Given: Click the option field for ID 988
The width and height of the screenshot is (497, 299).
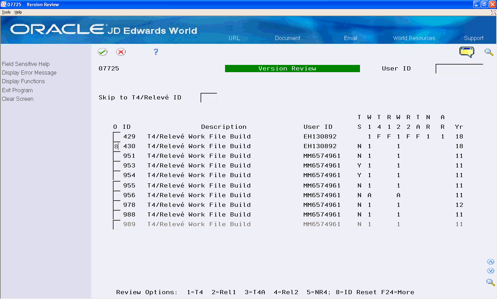Looking at the screenshot, I should tap(117, 215).
